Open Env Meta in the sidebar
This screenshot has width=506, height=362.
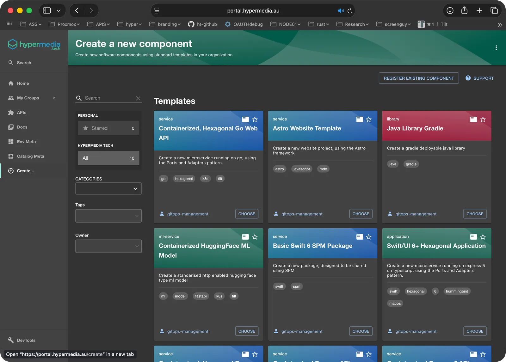coord(34,142)
